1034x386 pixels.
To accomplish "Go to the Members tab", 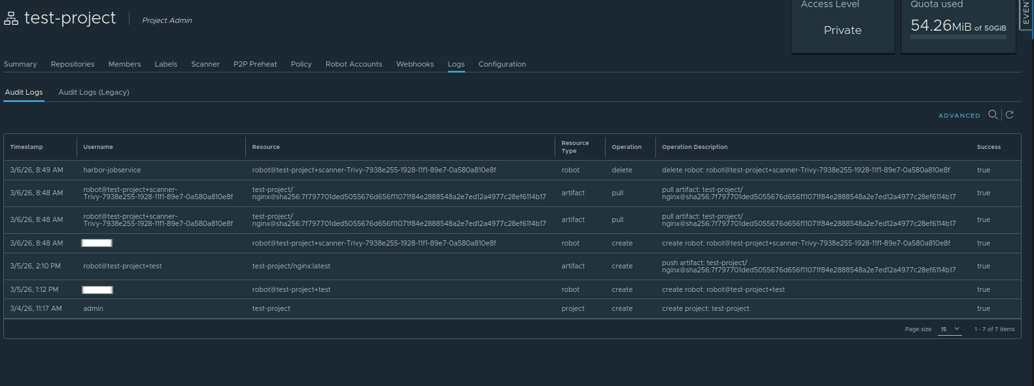I will pos(124,64).
